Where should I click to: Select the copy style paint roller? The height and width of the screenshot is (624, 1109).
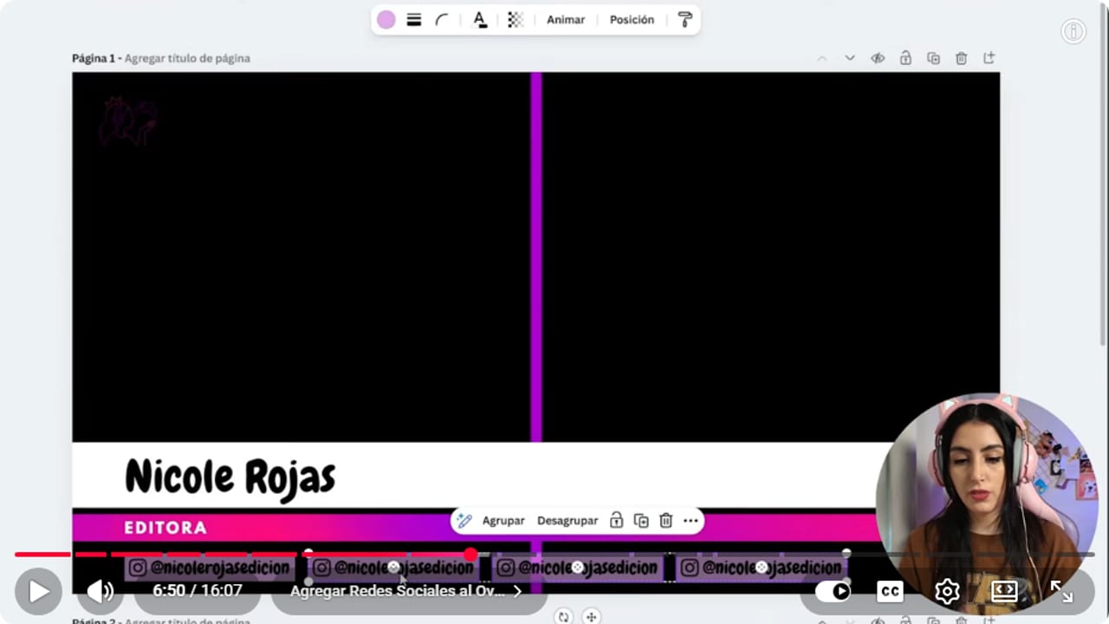coord(685,20)
